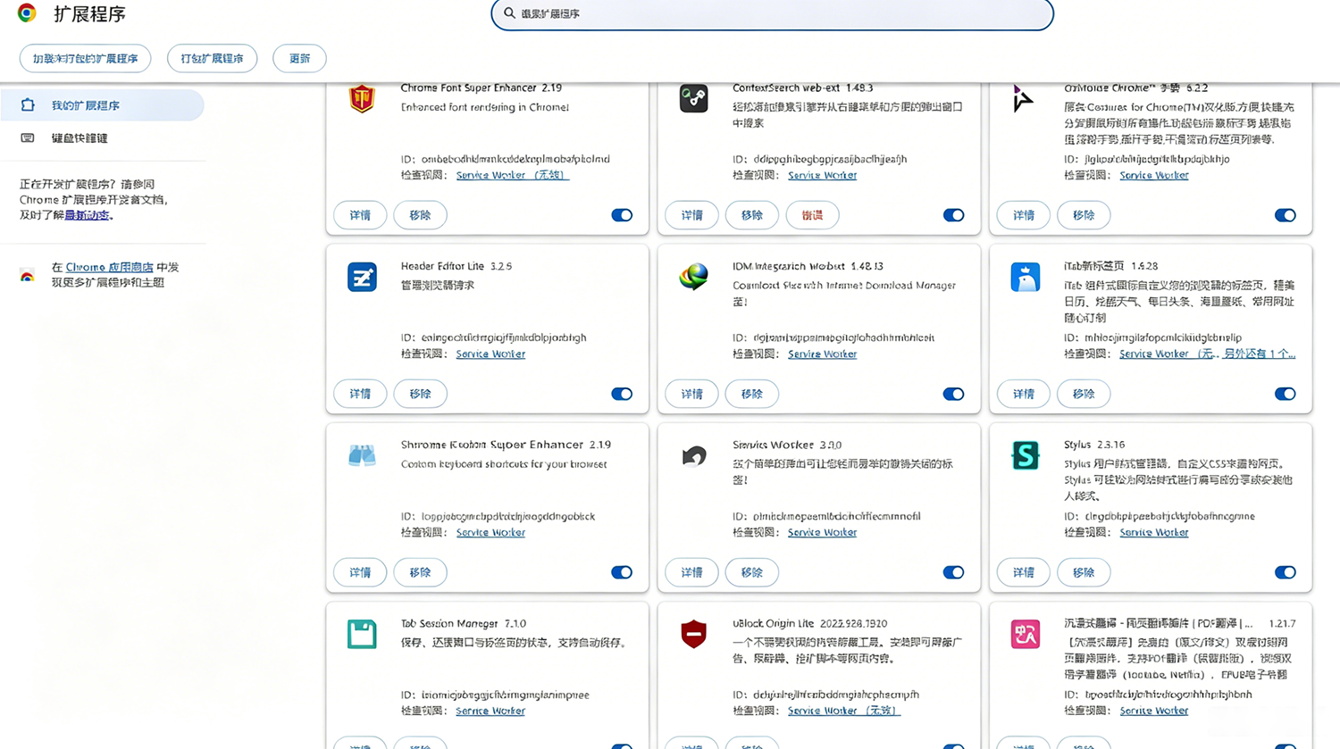Switch off the IDM Integration extension
Image resolution: width=1340 pixels, height=749 pixels.
(x=953, y=394)
